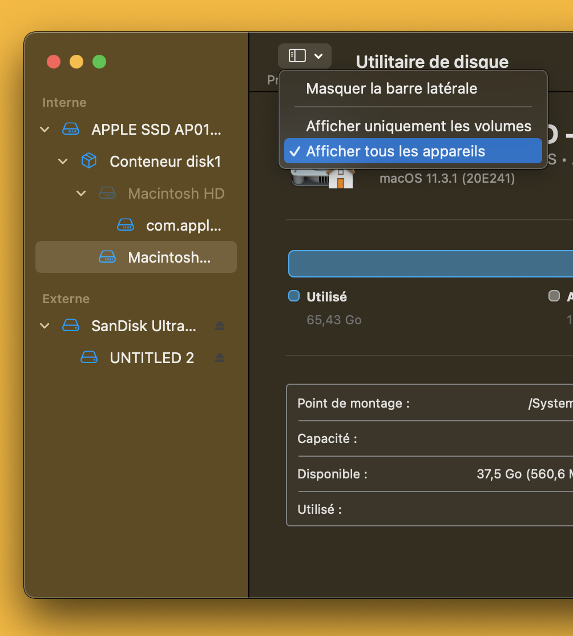Collapse the Macintosh HD group
This screenshot has width=573, height=636.
(81, 194)
